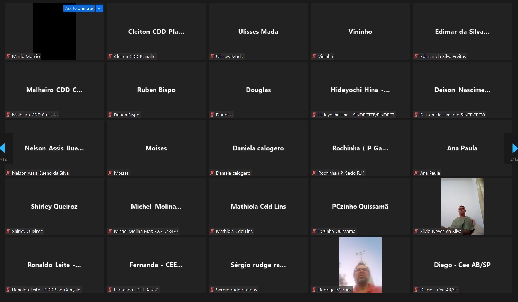
Task: Click the muted mic icon beside Edimar da Silva Freitas
Action: coord(416,56)
